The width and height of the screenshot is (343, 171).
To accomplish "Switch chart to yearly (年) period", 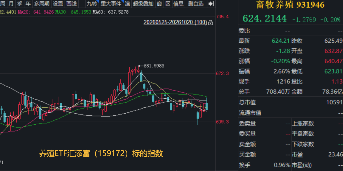I will tap(28, 4).
